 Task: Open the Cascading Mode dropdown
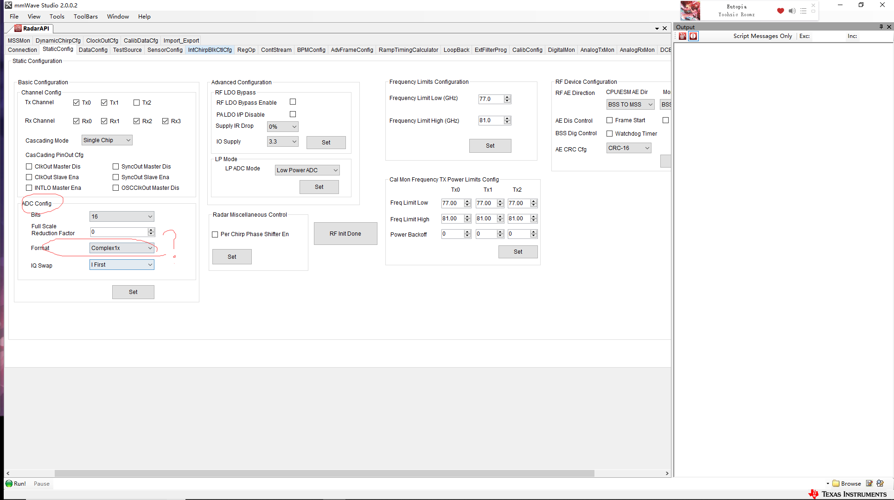click(x=107, y=140)
